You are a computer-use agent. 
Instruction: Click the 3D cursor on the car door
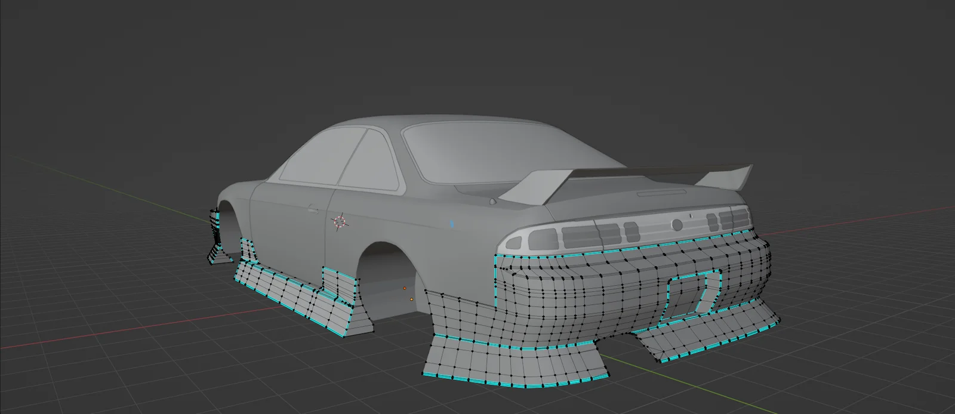coord(340,222)
